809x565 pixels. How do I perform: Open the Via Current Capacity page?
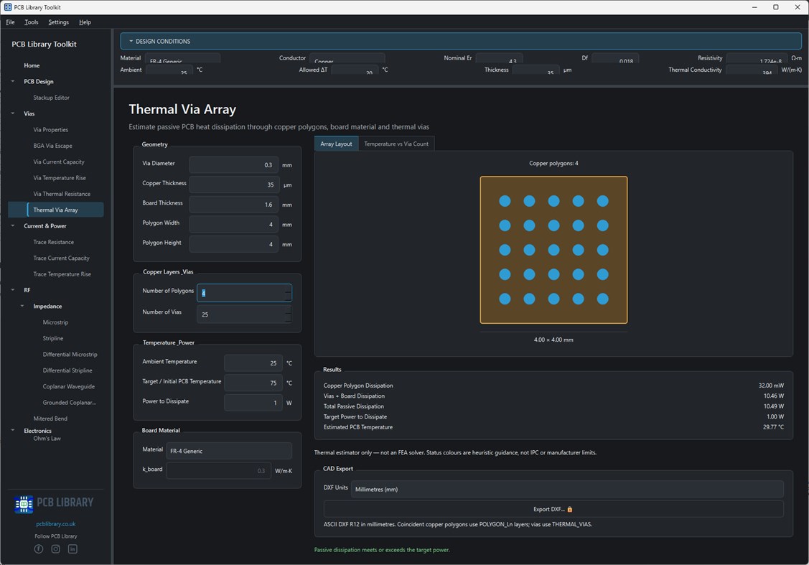tap(59, 162)
